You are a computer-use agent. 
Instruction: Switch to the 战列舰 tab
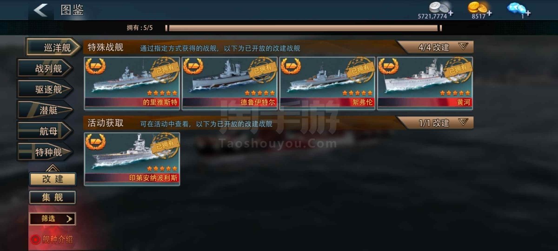coord(46,68)
